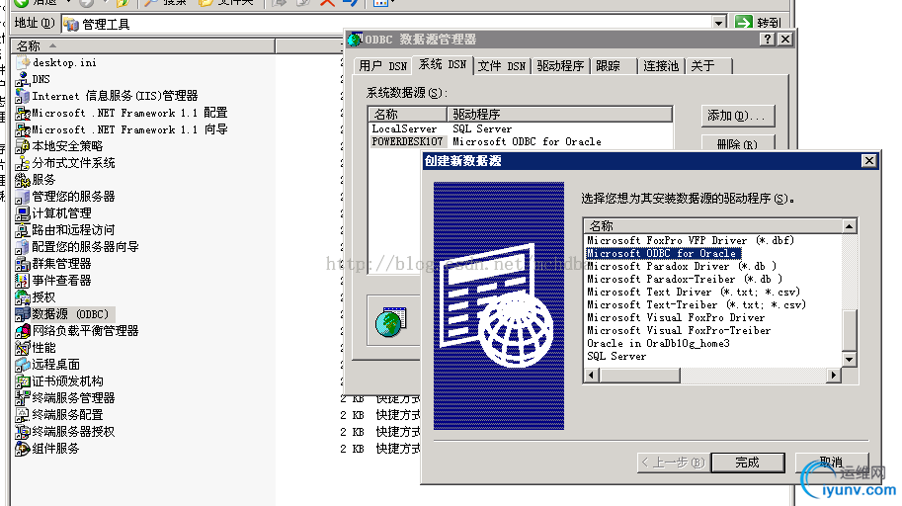Switch to 关于 tab

(x=708, y=66)
